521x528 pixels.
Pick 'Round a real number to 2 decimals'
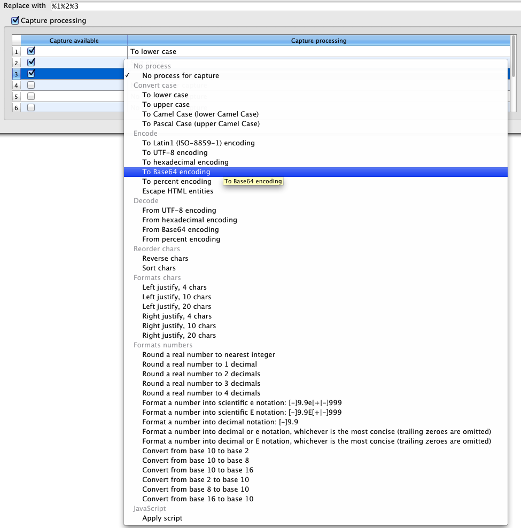(x=201, y=374)
